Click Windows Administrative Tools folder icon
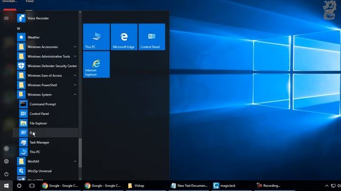Image resolution: width=341 pixels, height=191 pixels. click(21, 56)
